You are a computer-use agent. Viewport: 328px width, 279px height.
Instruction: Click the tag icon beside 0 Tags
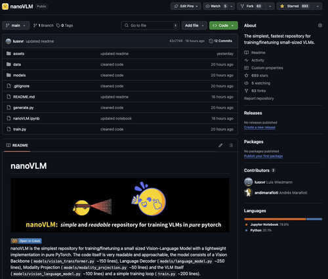pyautogui.click(x=58, y=26)
